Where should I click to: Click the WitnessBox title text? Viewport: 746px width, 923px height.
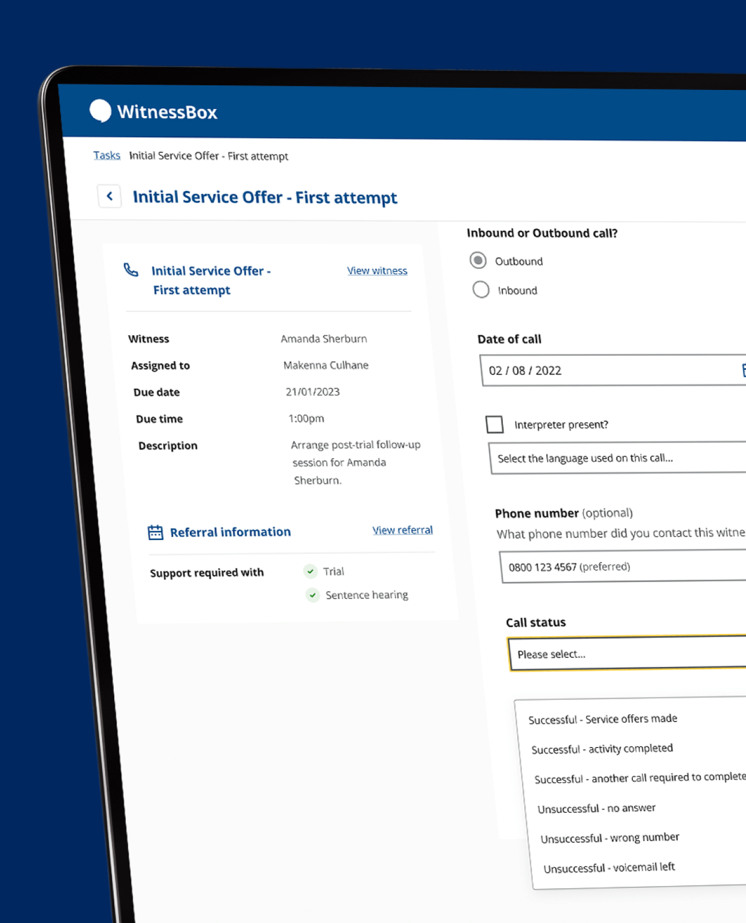pos(167,112)
